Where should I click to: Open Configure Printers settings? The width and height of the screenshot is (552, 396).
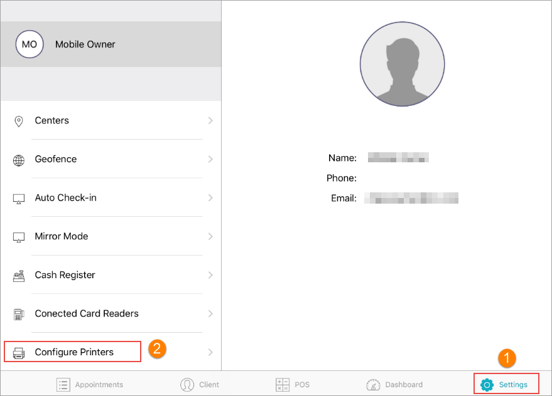[111, 352]
